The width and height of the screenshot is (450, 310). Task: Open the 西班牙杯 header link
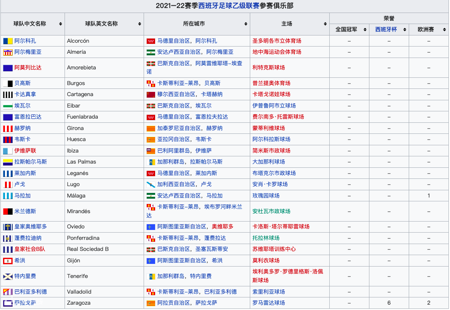(x=386, y=29)
